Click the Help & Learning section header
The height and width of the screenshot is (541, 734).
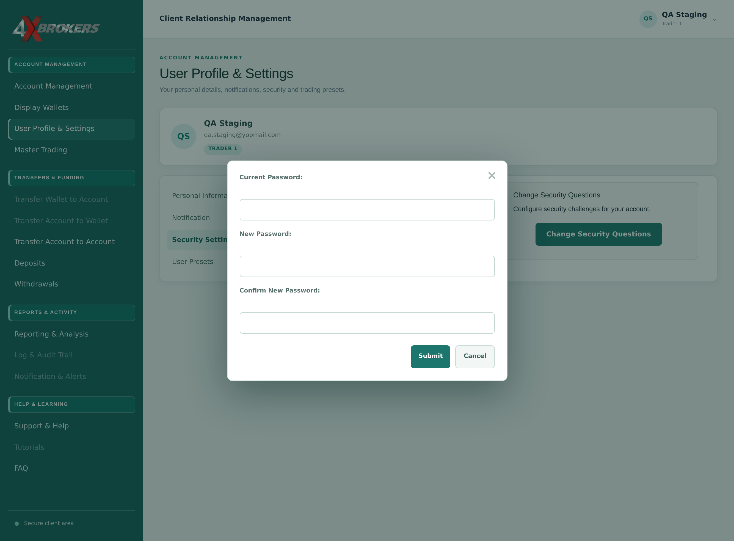click(x=71, y=404)
